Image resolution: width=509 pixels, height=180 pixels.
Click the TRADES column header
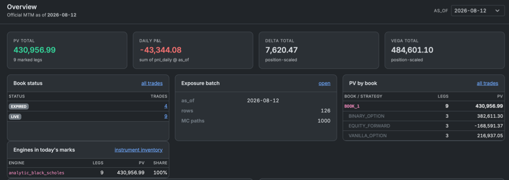coord(159,97)
